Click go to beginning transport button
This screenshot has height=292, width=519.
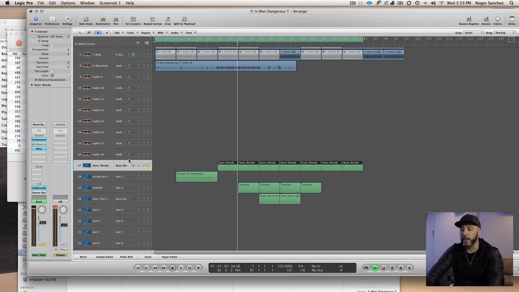click(138, 268)
